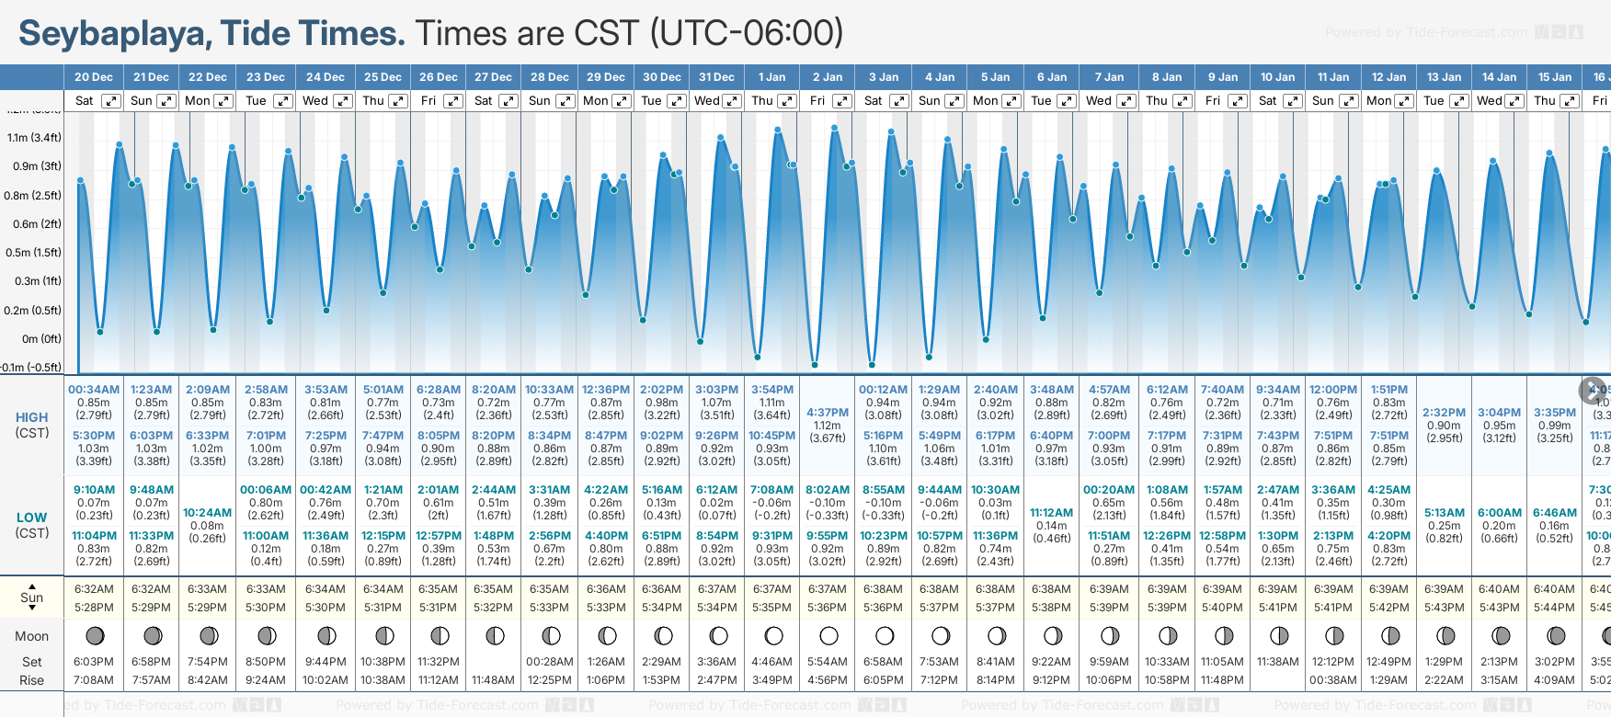The height and width of the screenshot is (717, 1611).
Task: Expand the Wed 24 Dec day view
Action: coord(342,101)
